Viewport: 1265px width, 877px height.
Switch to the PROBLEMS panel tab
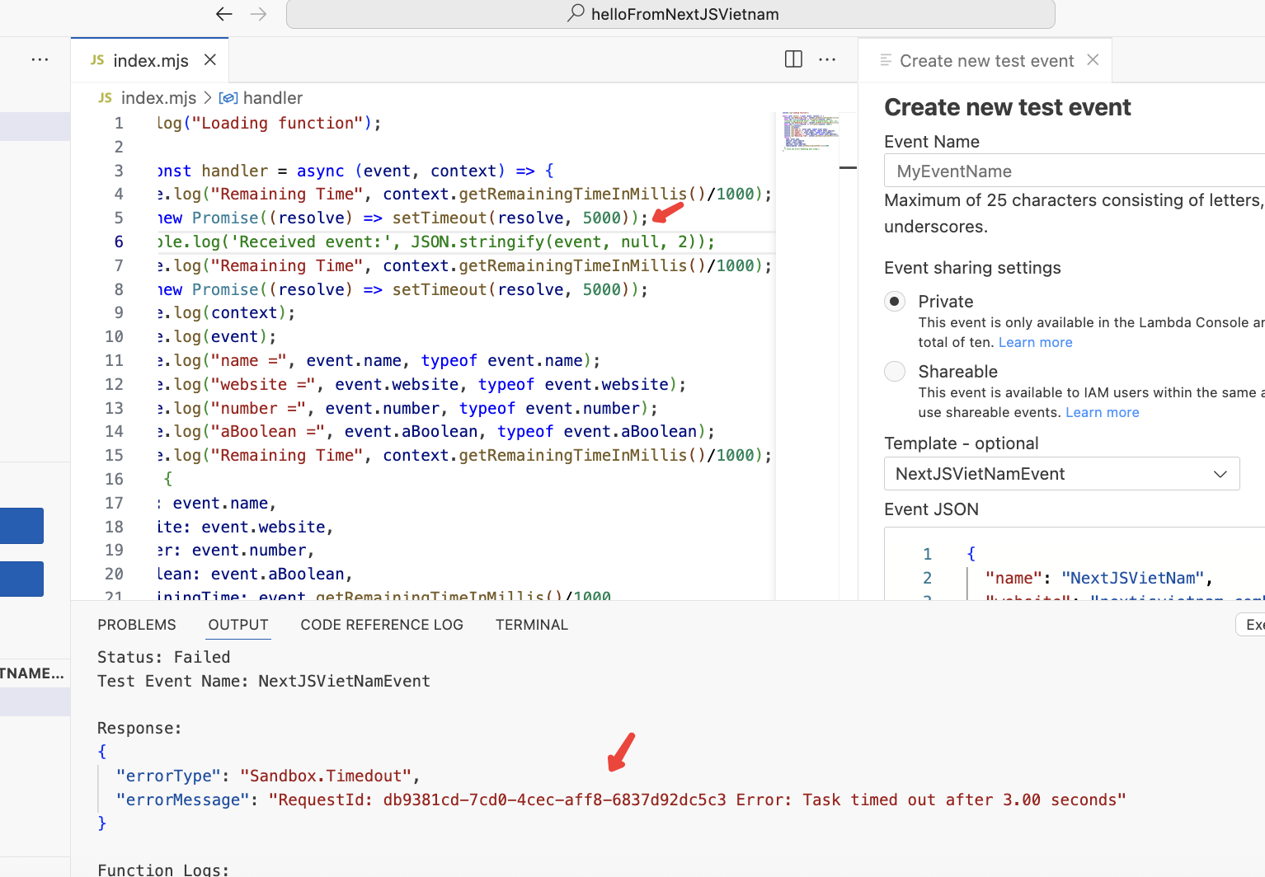(x=137, y=625)
